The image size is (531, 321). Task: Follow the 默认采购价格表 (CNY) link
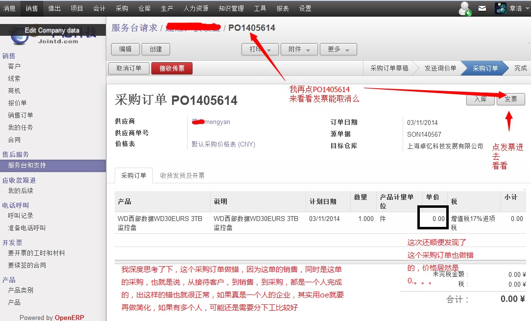223,145
